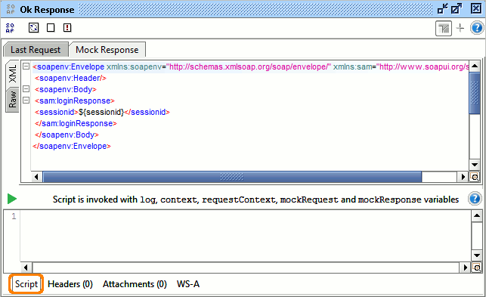Click script editor scroll up arrow
This screenshot has width=486, height=297.
(x=477, y=215)
